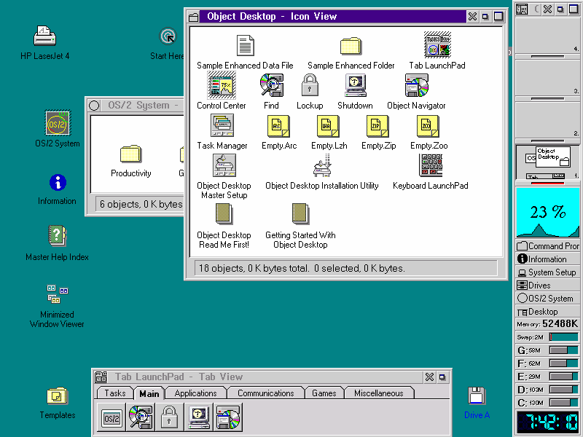Click the Lockup padlock on Tab LaunchPad
This screenshot has height=437, width=583.
(x=169, y=417)
